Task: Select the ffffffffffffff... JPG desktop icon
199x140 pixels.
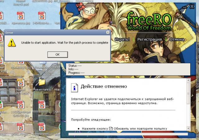Action: tap(42, 107)
